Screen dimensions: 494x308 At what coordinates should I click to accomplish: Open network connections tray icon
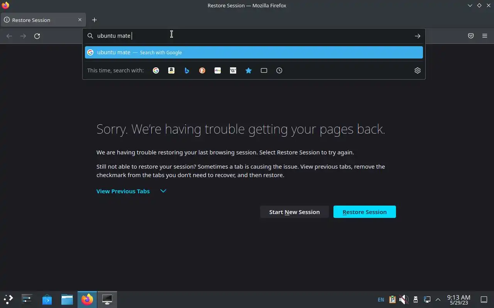pos(427,300)
